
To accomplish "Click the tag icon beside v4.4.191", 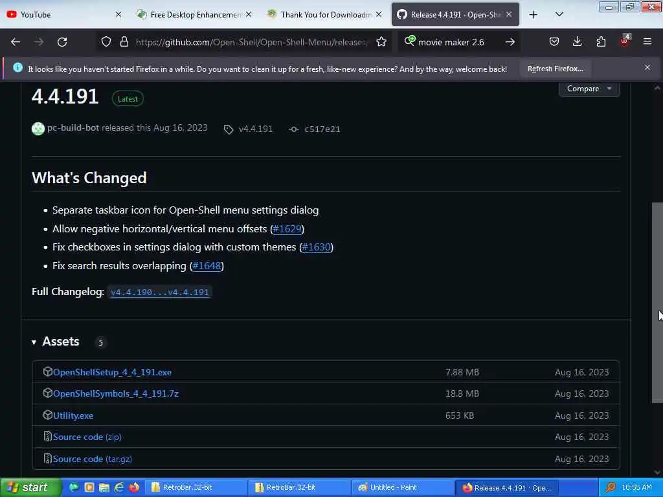I will click(229, 129).
